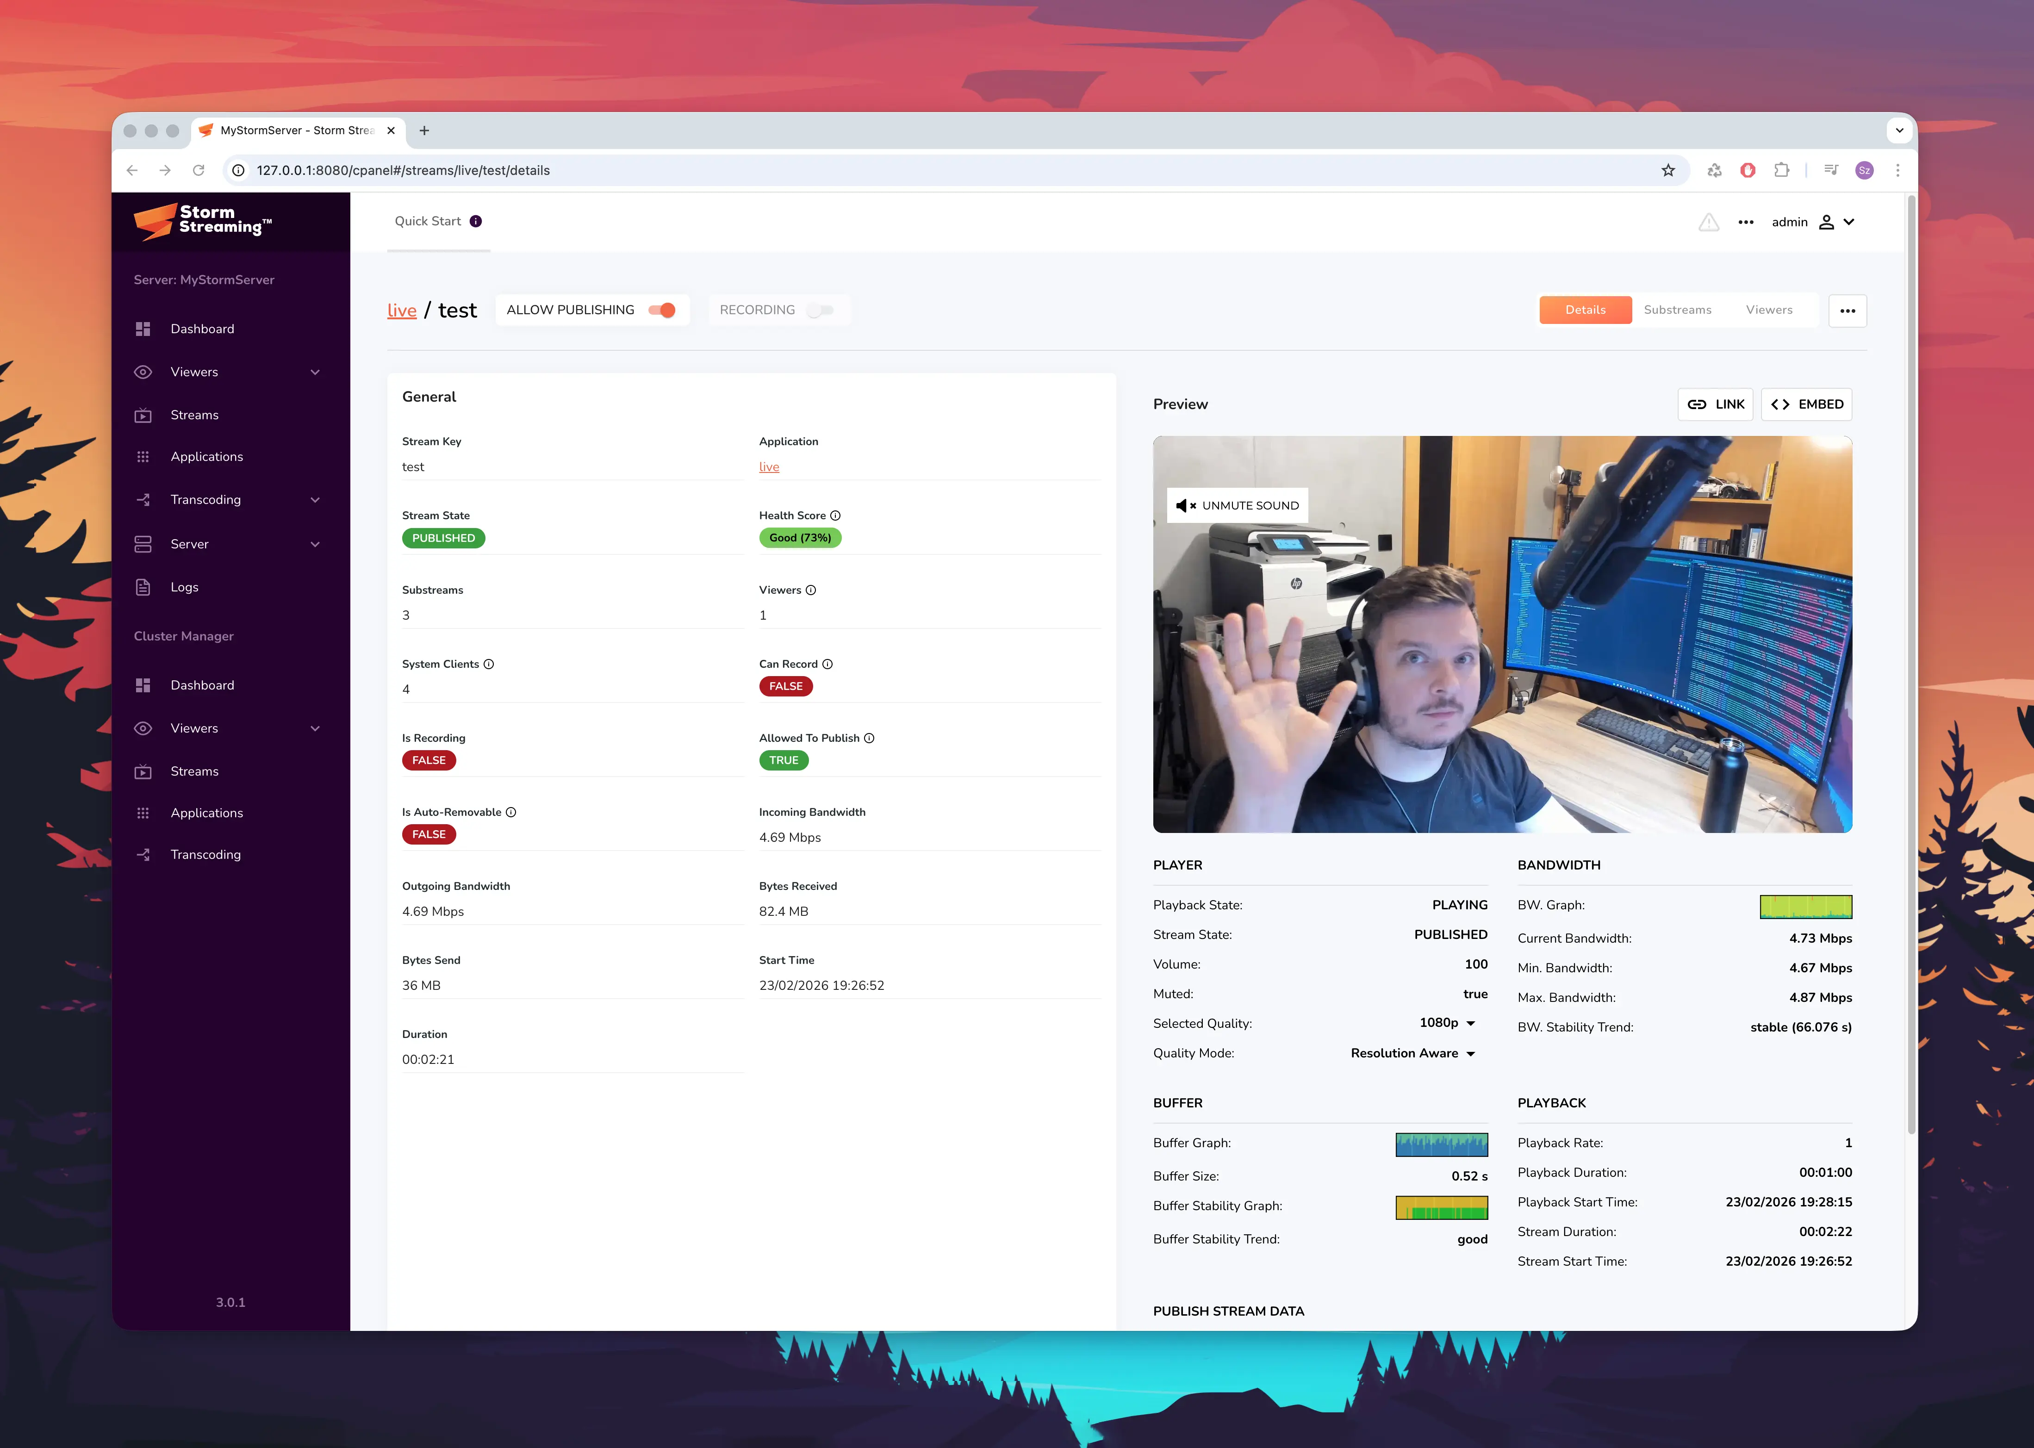Bookmark page with the star icon

(x=1667, y=170)
